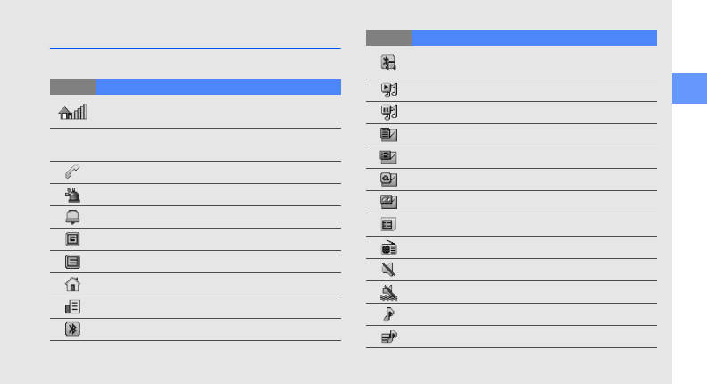The image size is (707, 384).
Task: Select the boxed G network icon
Action: pyautogui.click(x=72, y=239)
